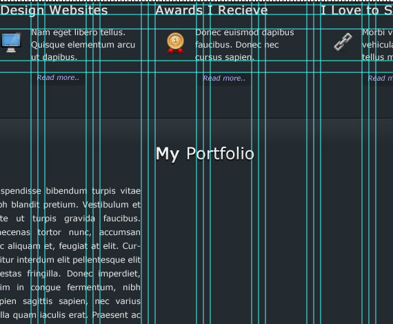This screenshot has height=324, width=393.
Task: Click the chain link icon
Action: (x=343, y=42)
